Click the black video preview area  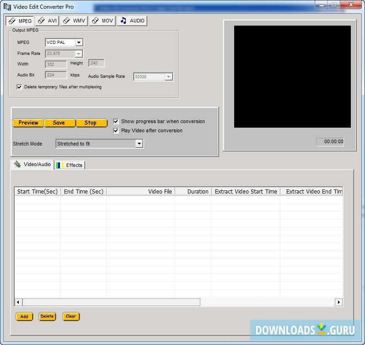click(x=292, y=76)
